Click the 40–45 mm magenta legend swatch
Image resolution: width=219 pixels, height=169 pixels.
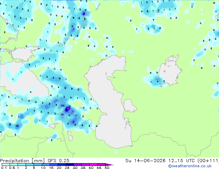(x=94, y=165)
